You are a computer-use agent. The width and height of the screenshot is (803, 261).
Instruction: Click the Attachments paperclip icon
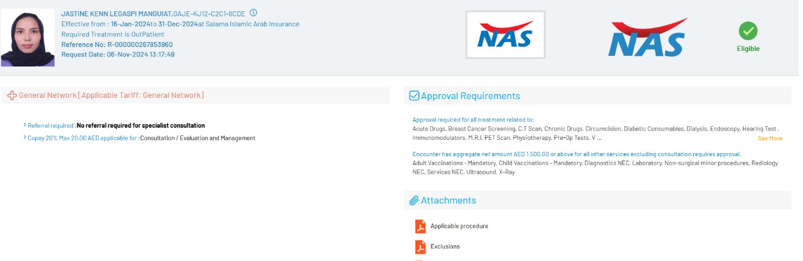pyautogui.click(x=414, y=201)
